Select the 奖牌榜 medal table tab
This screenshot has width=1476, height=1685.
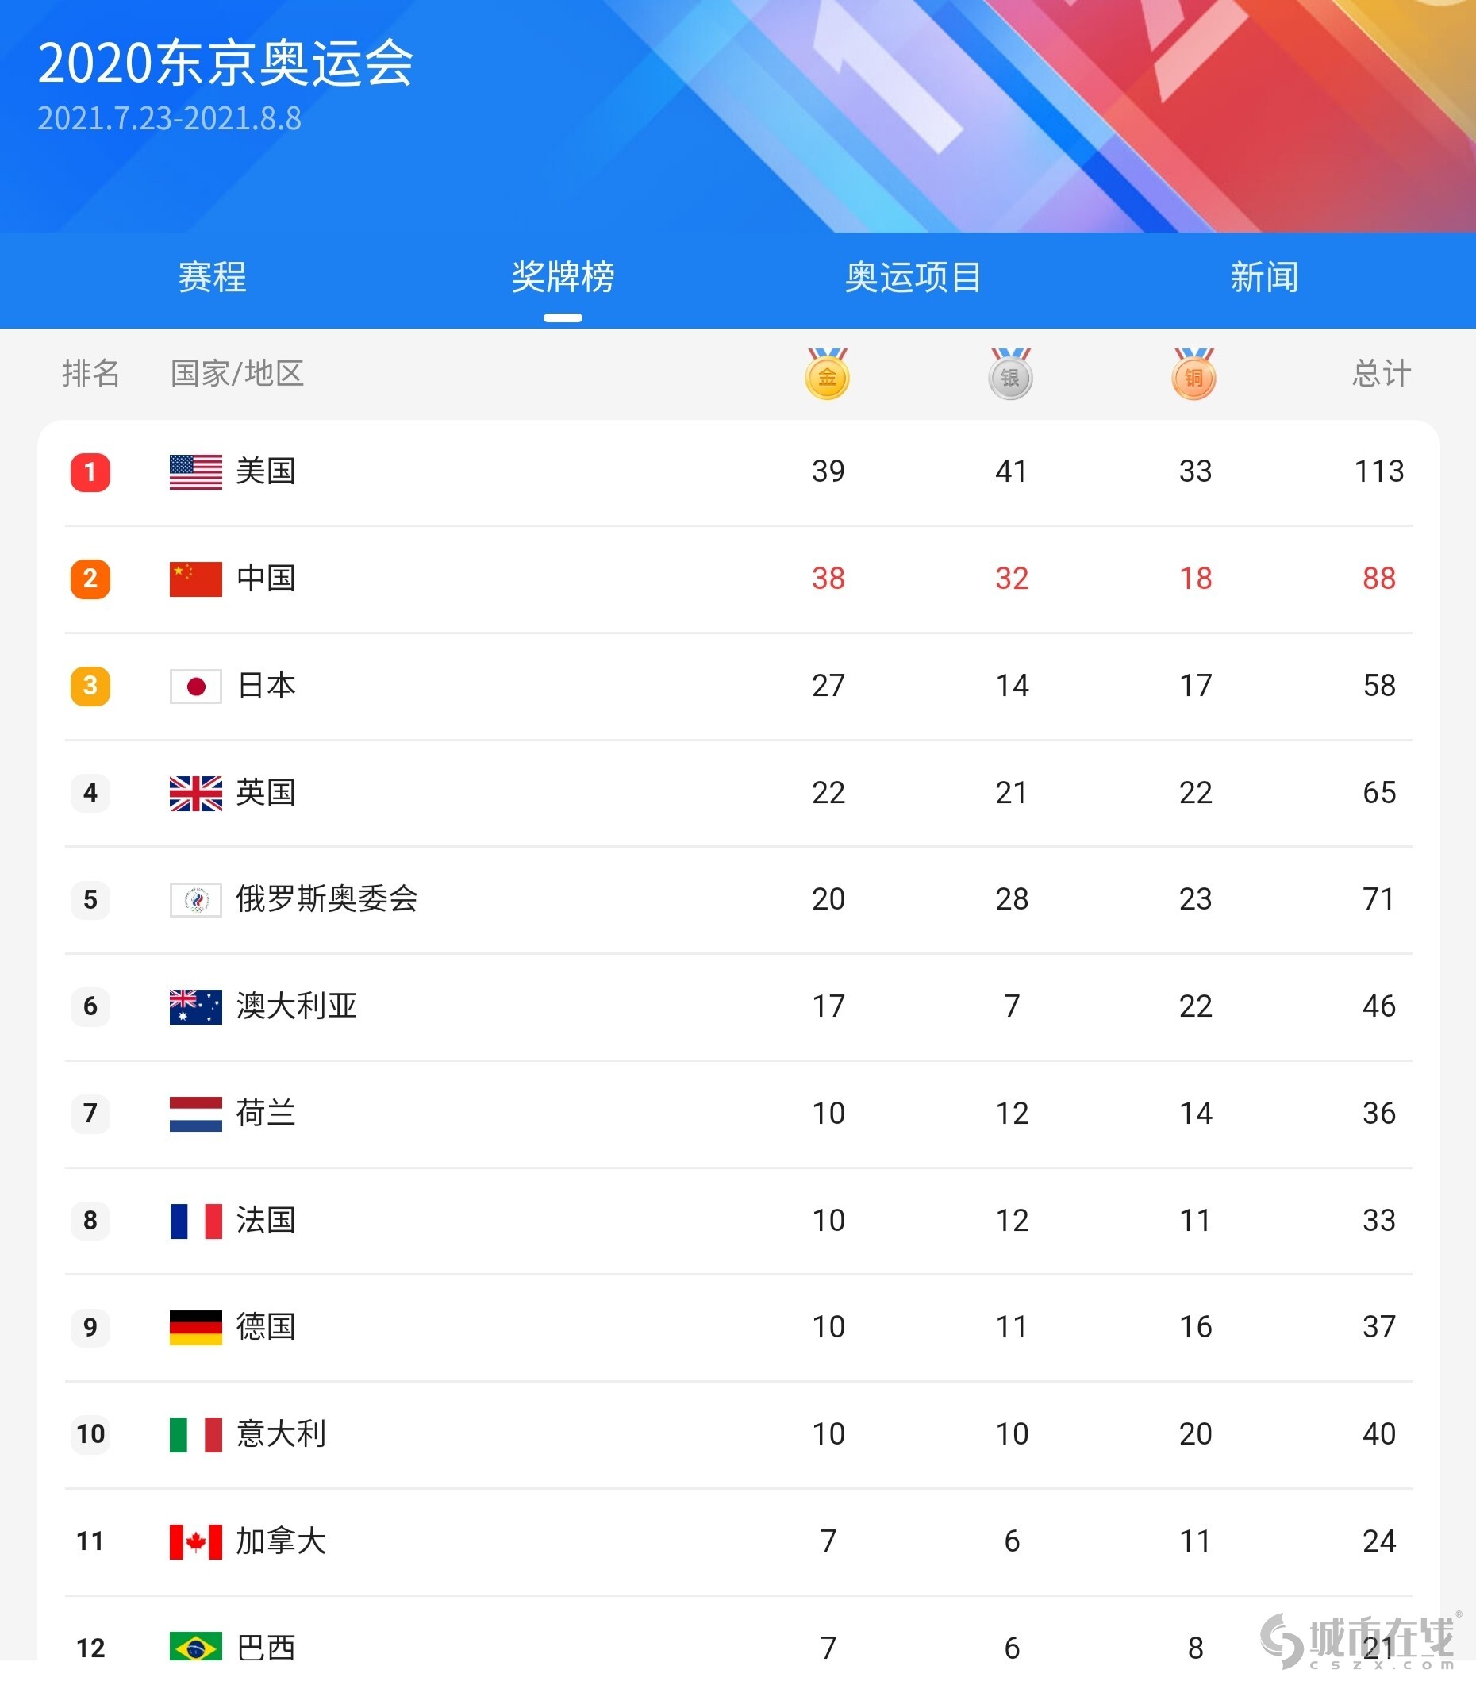click(563, 277)
